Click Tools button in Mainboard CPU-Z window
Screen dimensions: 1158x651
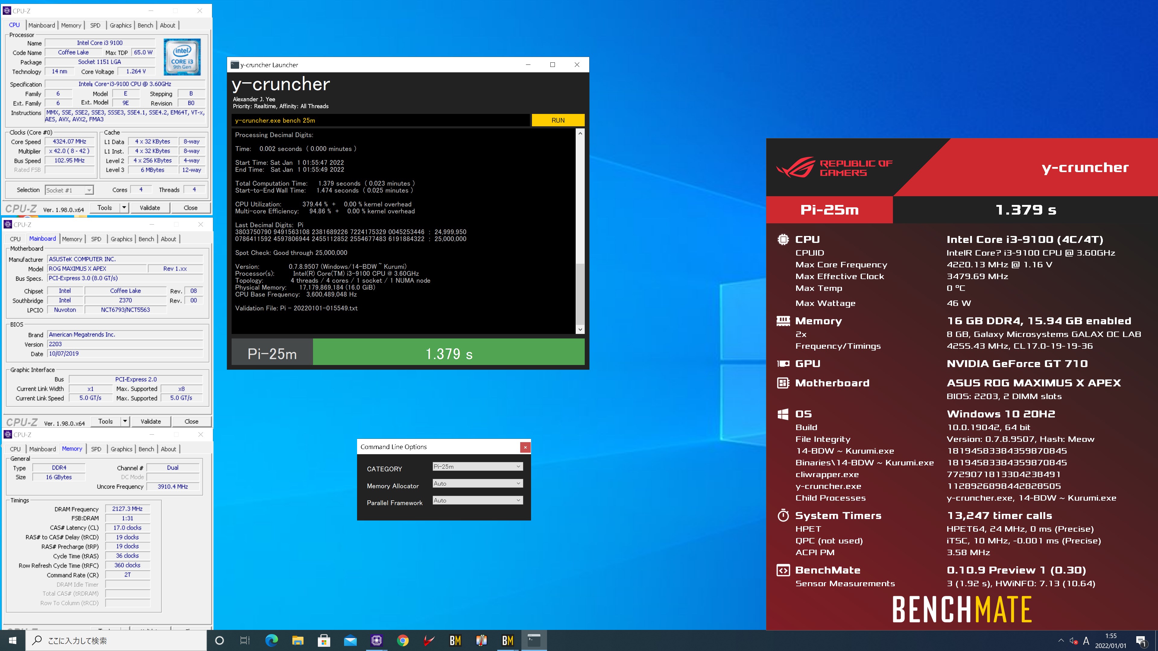[106, 421]
